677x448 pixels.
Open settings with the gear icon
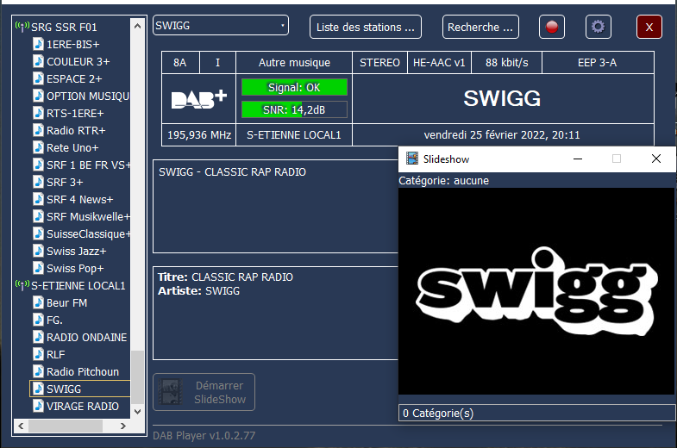click(x=598, y=27)
